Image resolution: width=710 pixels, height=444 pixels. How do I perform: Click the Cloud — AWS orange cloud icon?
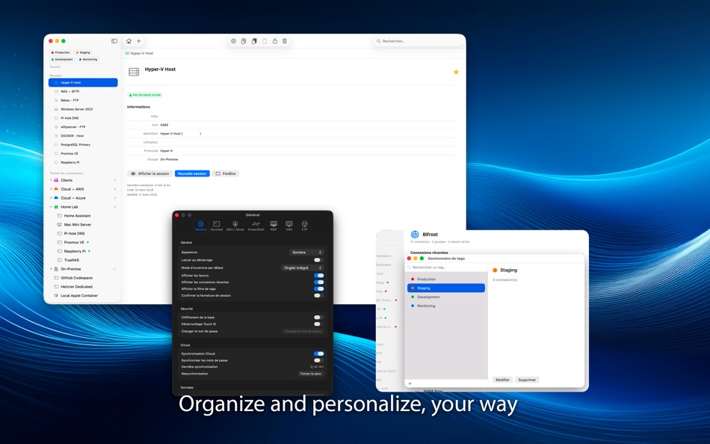[x=56, y=189]
